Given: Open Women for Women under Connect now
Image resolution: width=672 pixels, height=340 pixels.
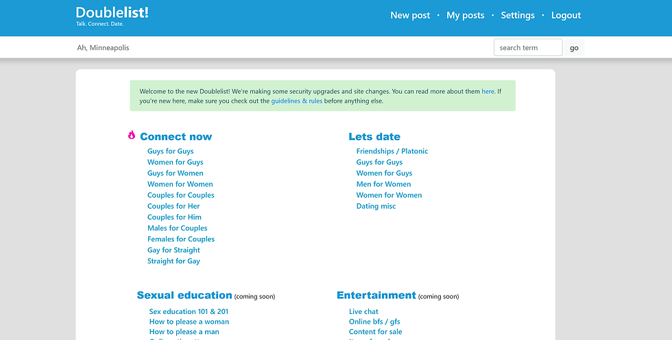Looking at the screenshot, I should tap(180, 184).
